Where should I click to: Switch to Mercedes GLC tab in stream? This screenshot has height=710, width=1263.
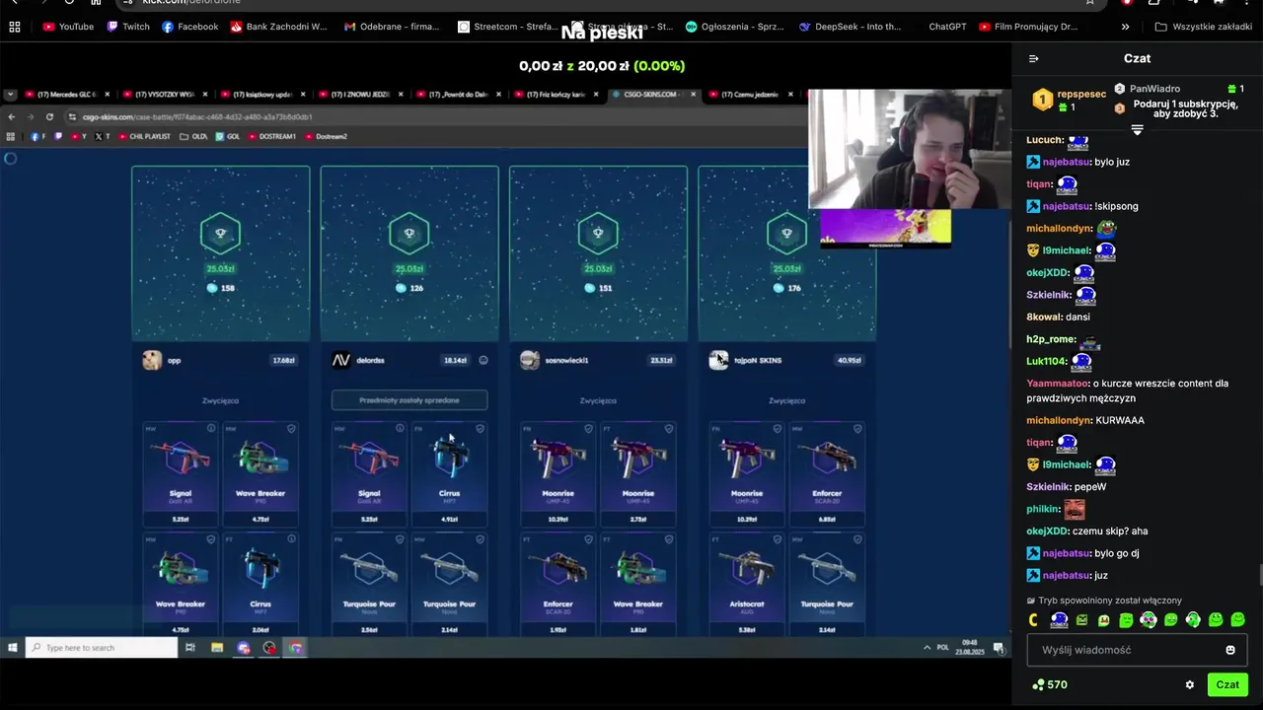click(67, 95)
